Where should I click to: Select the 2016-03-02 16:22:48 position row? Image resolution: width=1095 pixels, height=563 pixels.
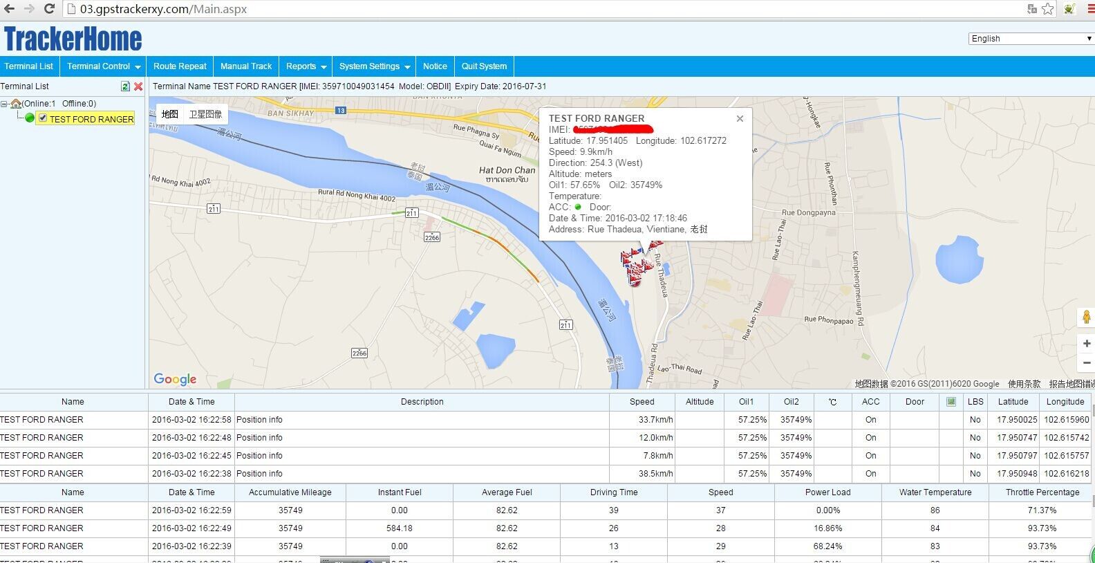click(x=545, y=438)
